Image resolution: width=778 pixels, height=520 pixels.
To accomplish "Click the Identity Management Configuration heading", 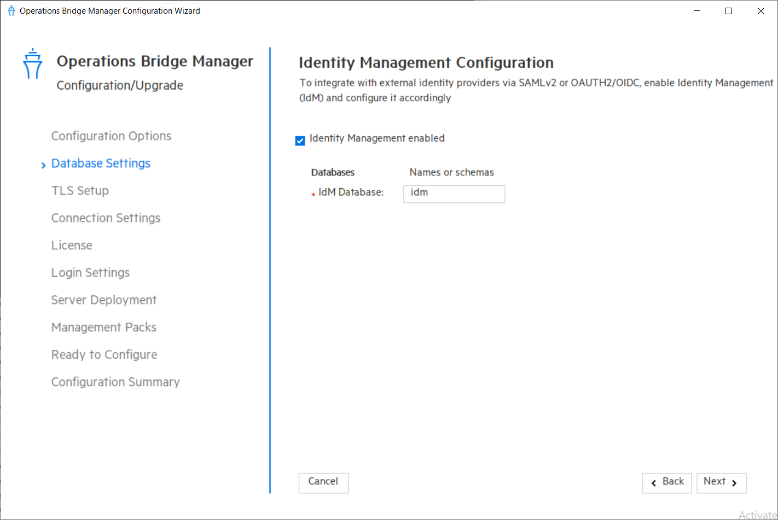I will coord(426,62).
